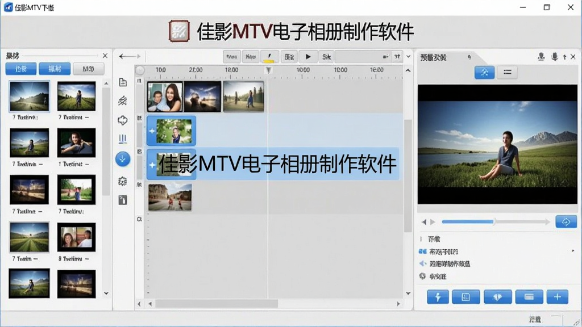Collapse the timeline with the ruler's up chevron

(408, 70)
